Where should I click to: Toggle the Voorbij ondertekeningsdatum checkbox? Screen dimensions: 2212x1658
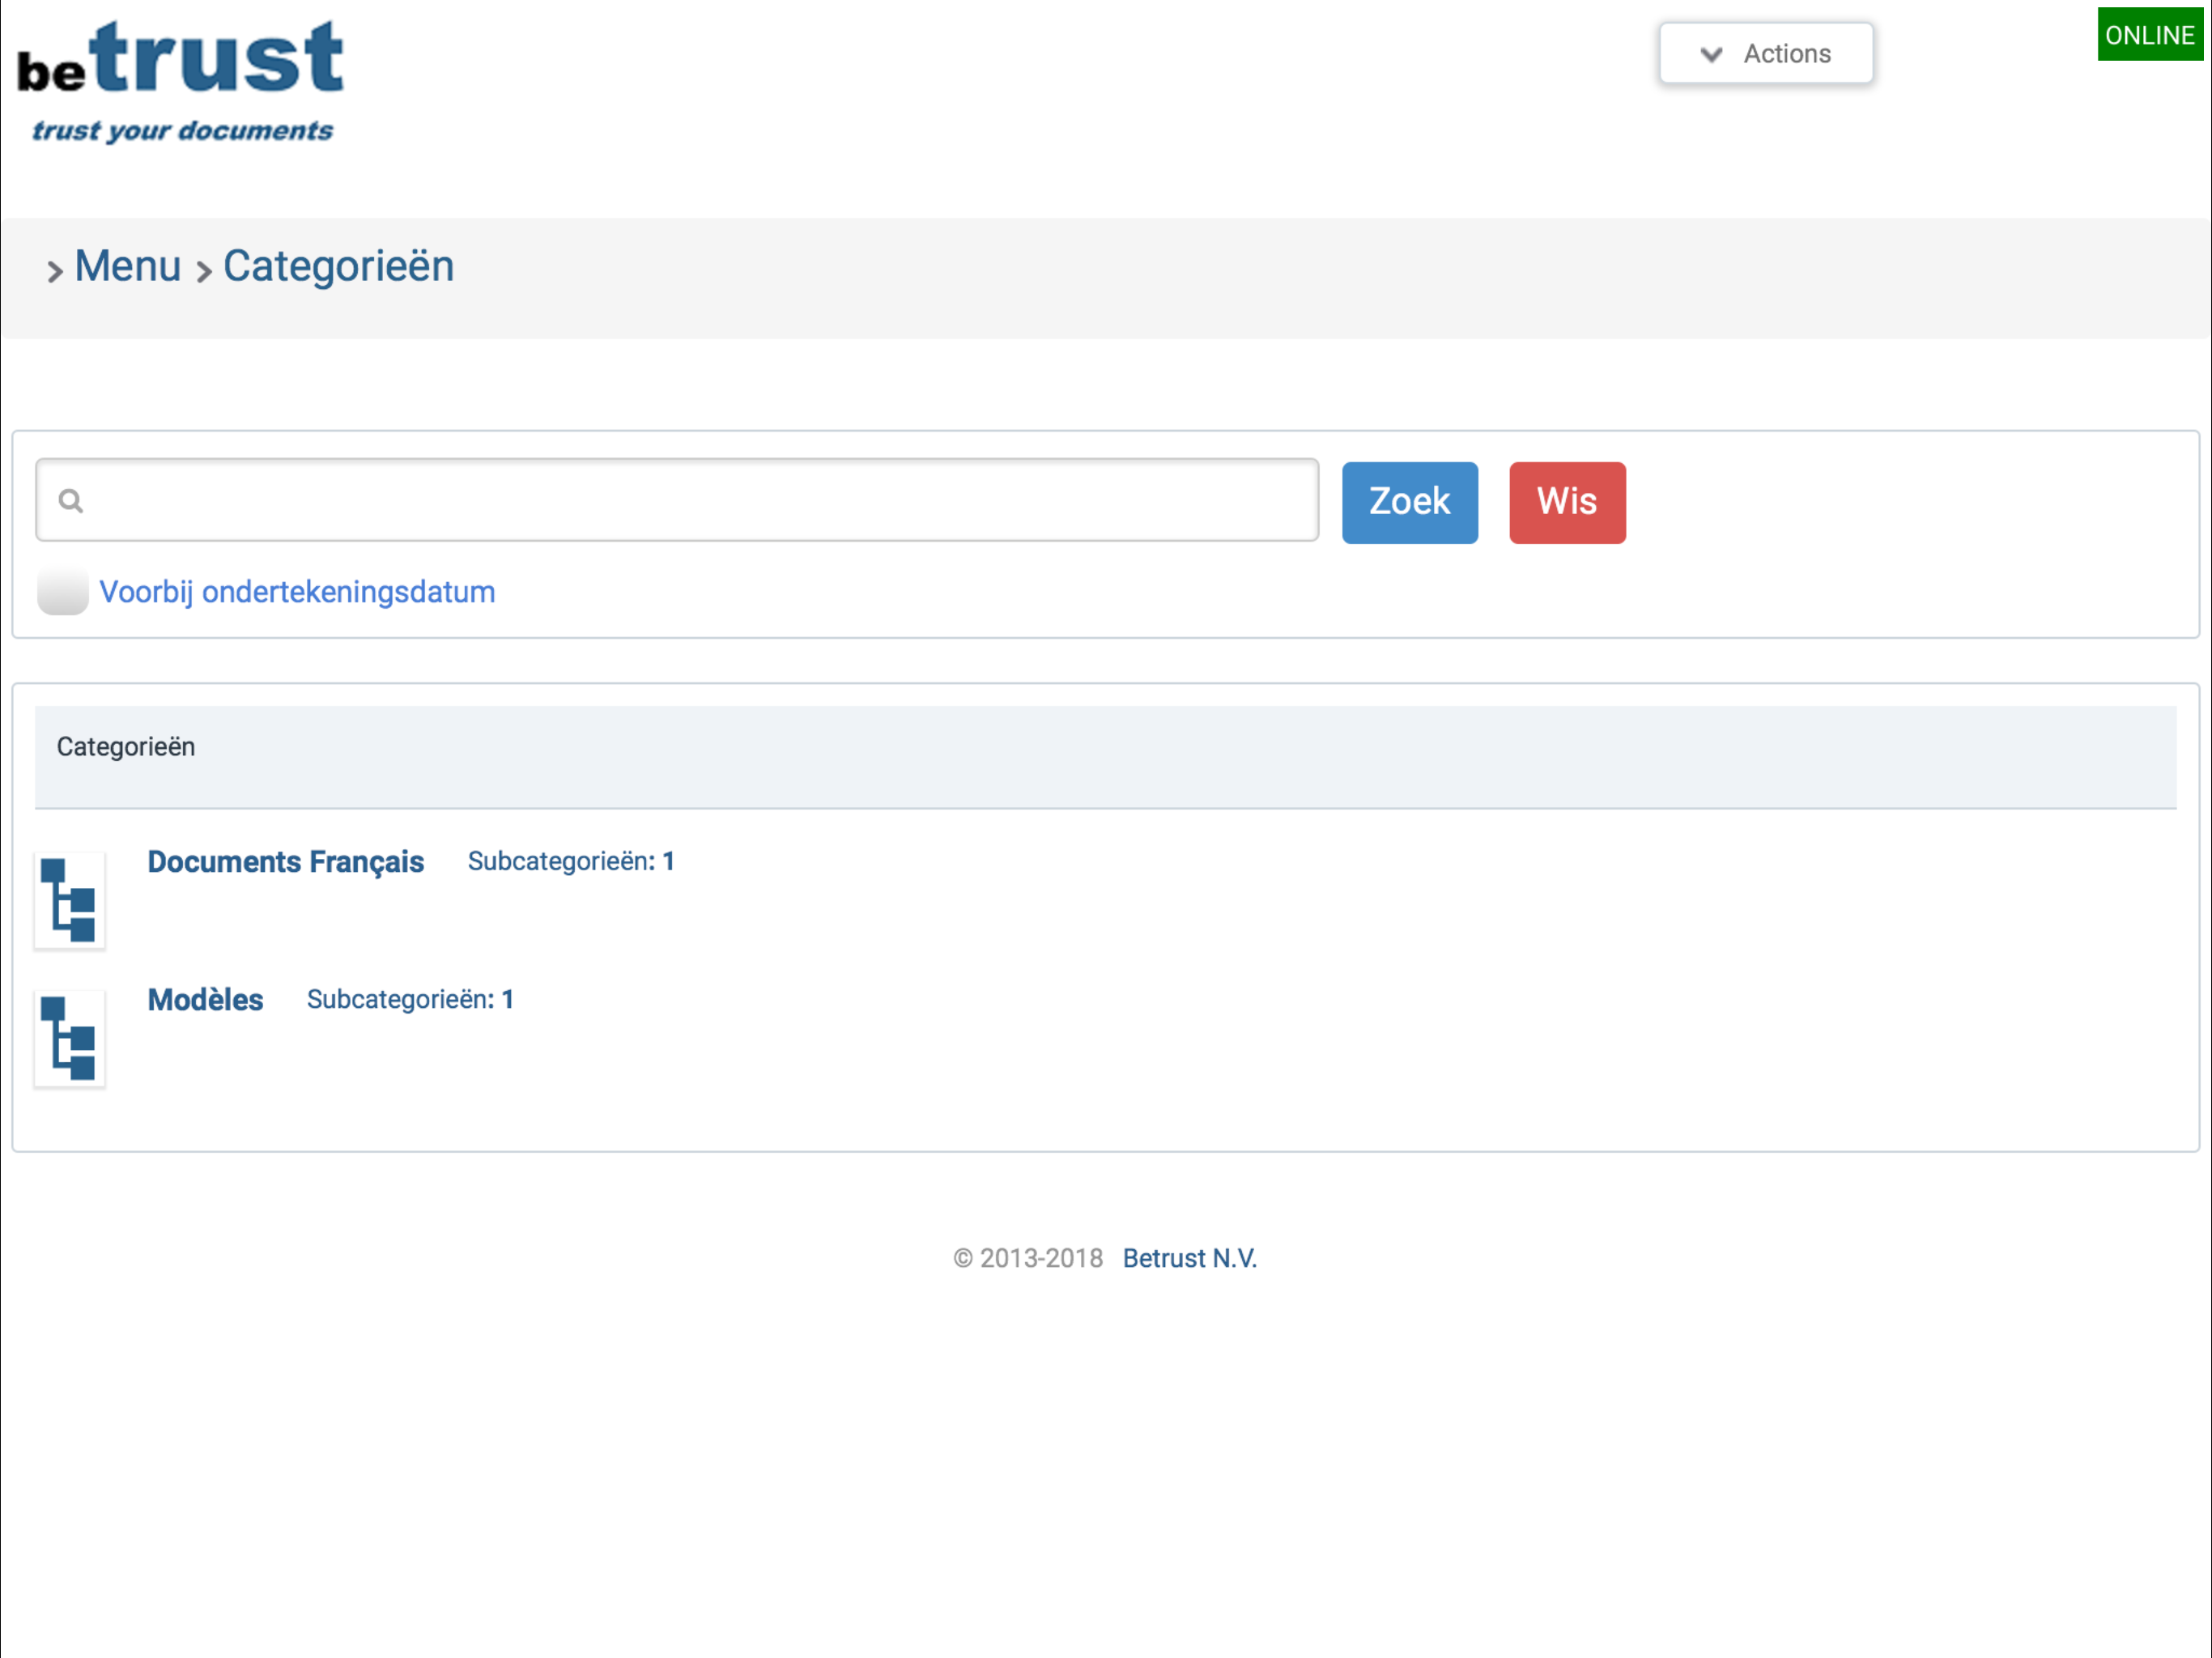[62, 591]
